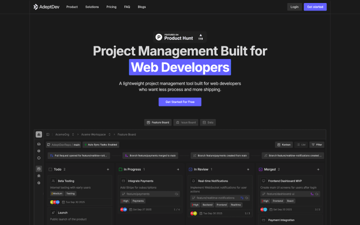This screenshot has height=225, width=360.
Task: Click the Launch rocket icon
Action: click(53, 212)
